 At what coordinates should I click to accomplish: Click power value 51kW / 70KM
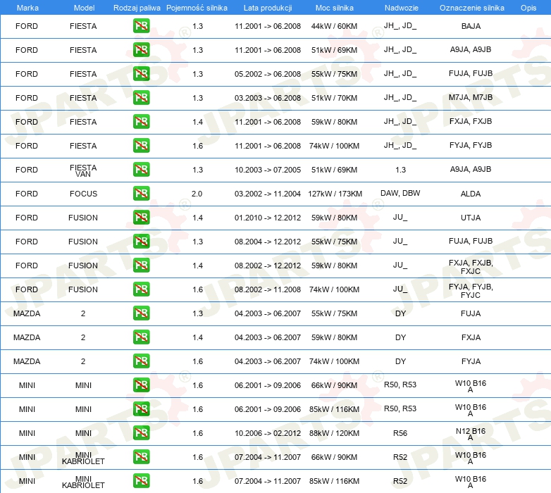[334, 98]
